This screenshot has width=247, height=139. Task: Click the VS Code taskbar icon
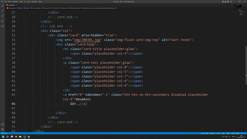pos(24,137)
